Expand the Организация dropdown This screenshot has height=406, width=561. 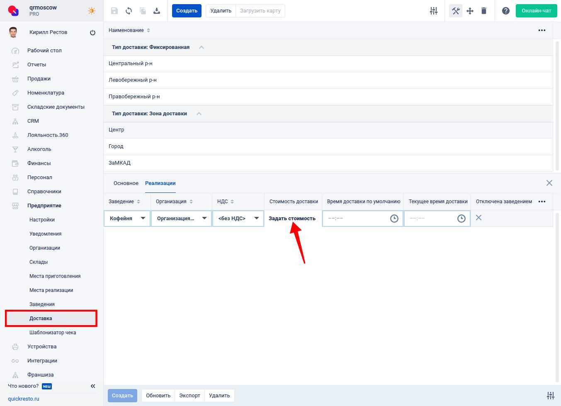181,219
